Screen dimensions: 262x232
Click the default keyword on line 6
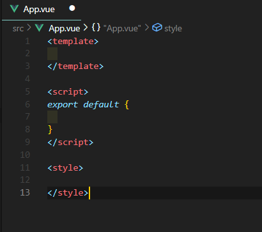point(101,105)
